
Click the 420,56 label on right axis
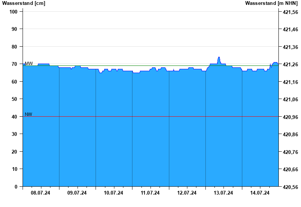pos(290,187)
